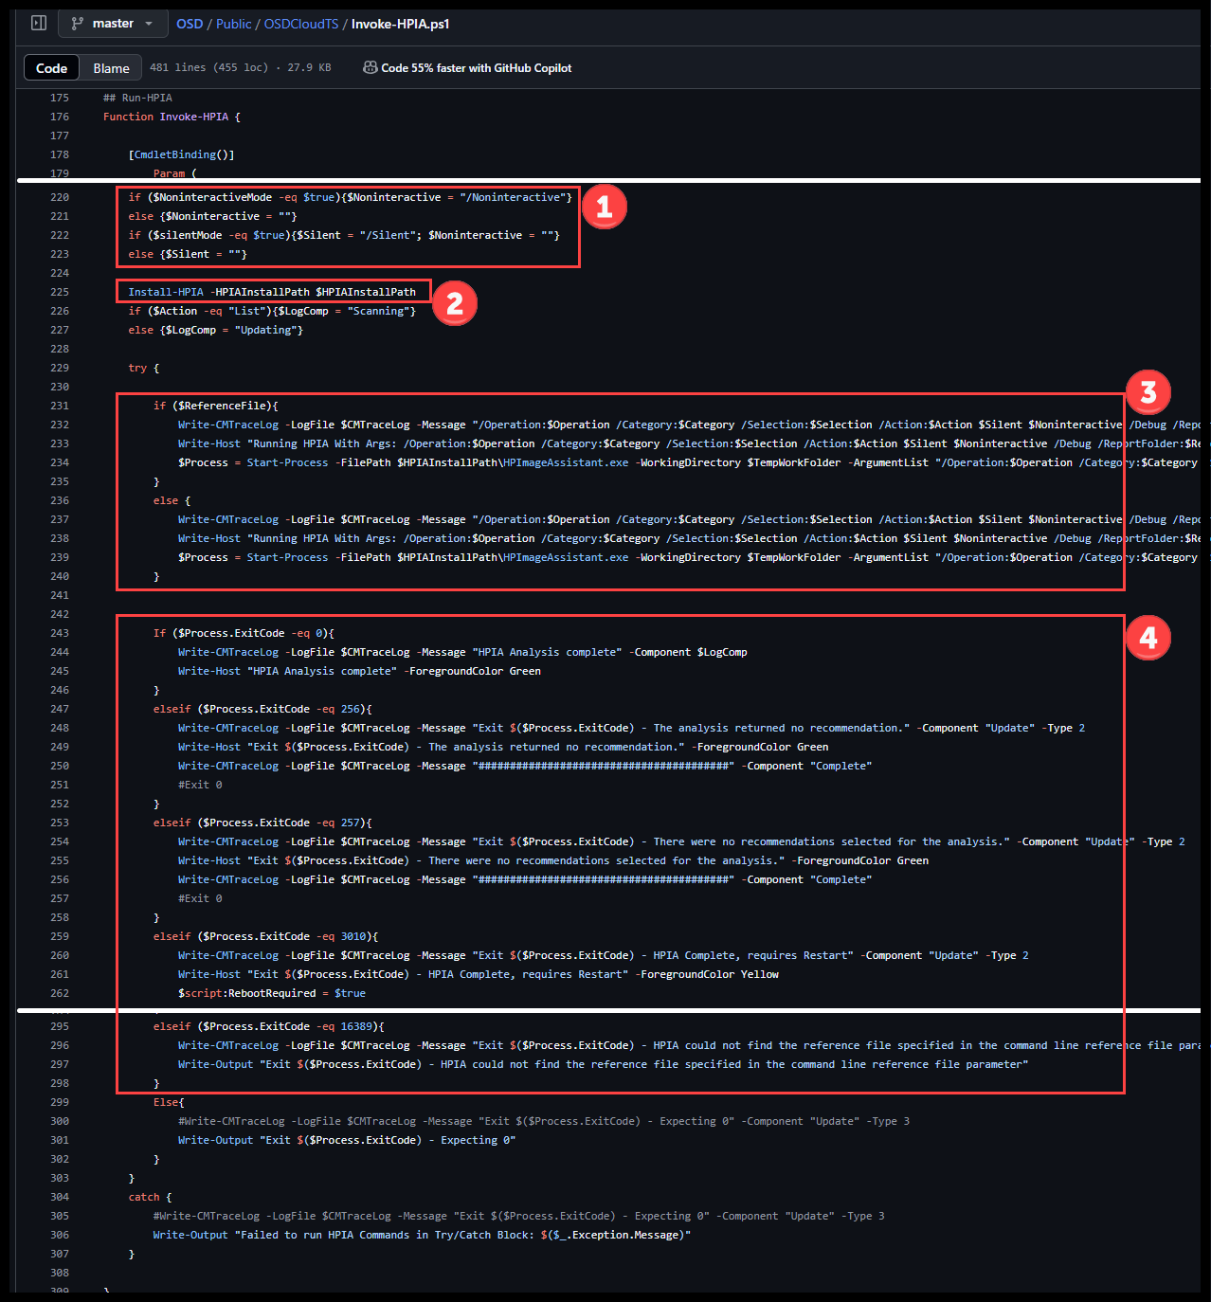Image resolution: width=1211 pixels, height=1302 pixels.
Task: Open the OSDCloudTS folder link
Action: click(302, 24)
